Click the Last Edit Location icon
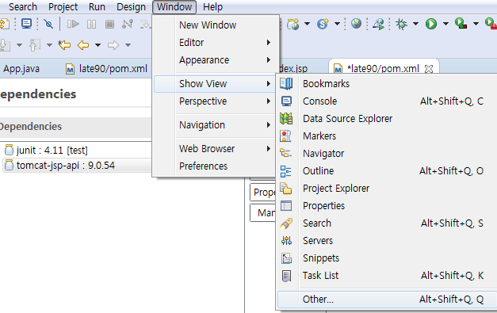 pyautogui.click(x=64, y=45)
